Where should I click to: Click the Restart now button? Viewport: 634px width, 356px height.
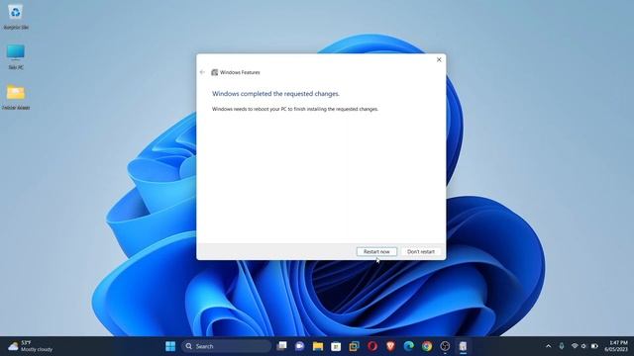click(376, 251)
